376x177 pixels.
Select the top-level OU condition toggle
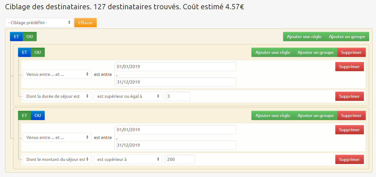point(30,37)
